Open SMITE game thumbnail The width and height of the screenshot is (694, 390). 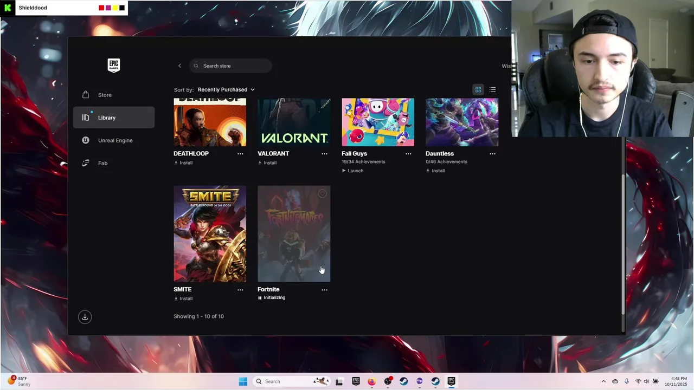point(210,234)
